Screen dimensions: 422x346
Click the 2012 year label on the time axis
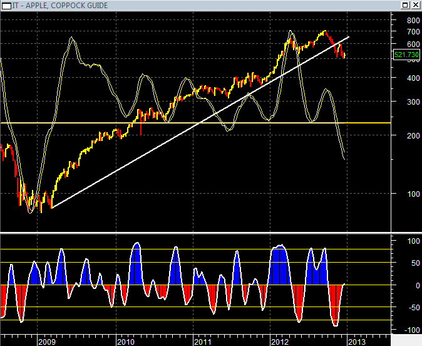click(279, 342)
